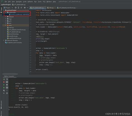Collapse the dataloader folder
The image size is (132, 116).
6,12
